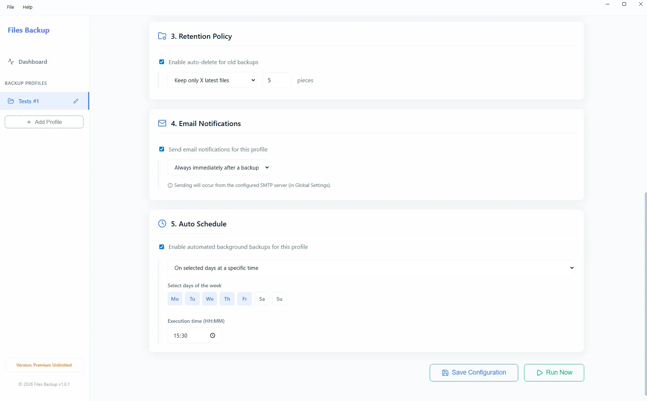
Task: Minimize the application window
Action: click(x=607, y=4)
